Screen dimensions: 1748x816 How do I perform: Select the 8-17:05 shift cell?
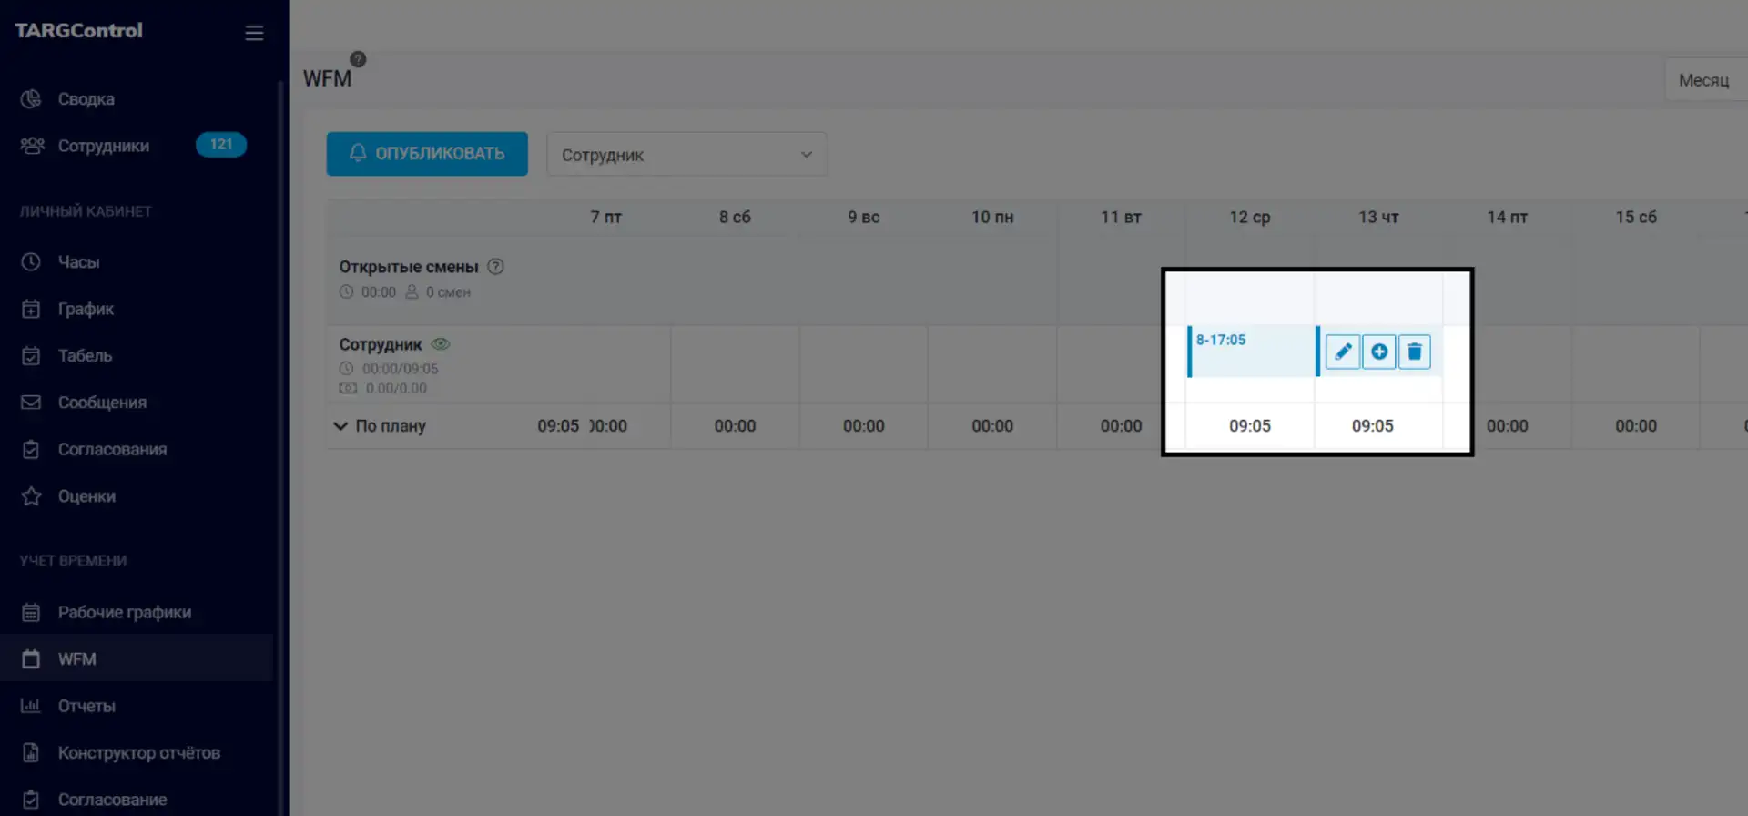click(1251, 351)
